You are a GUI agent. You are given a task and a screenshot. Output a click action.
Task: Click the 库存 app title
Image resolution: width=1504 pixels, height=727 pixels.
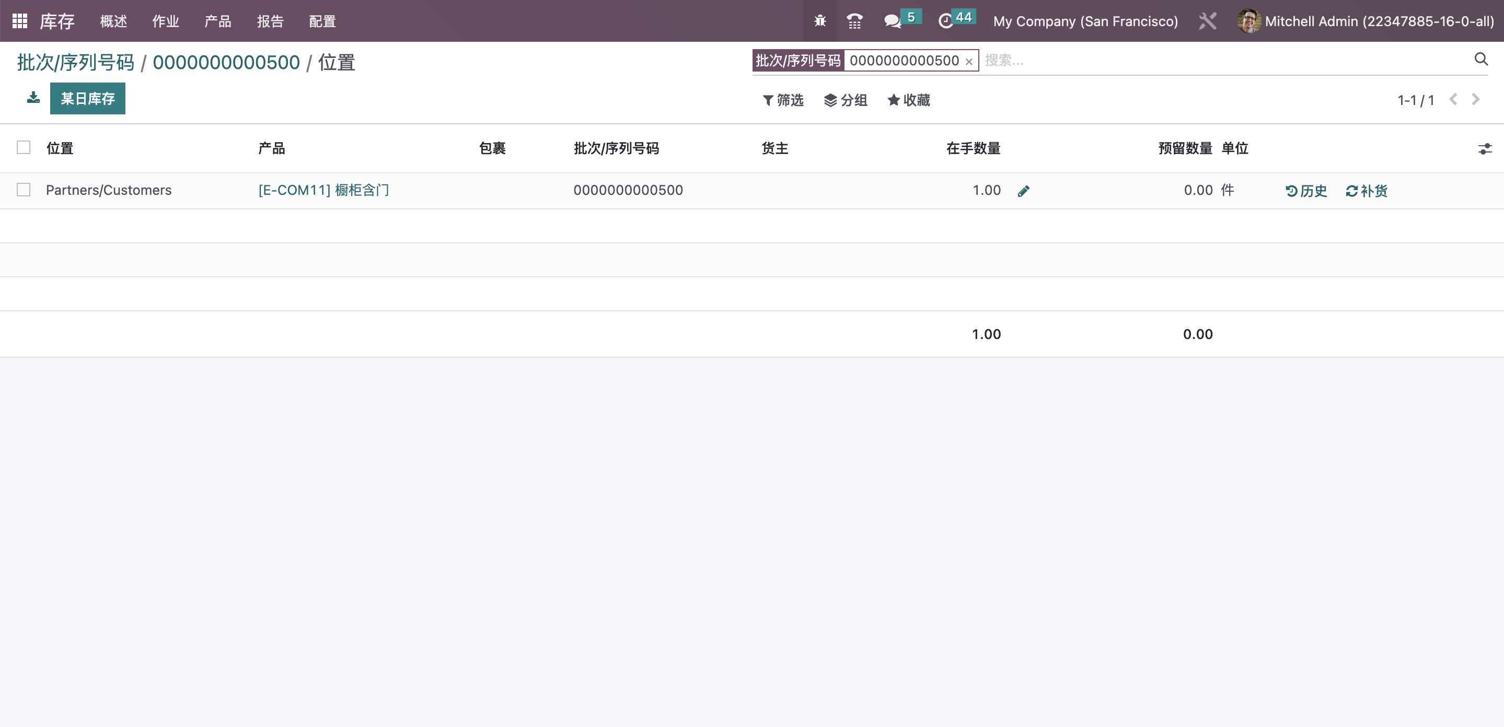57,21
